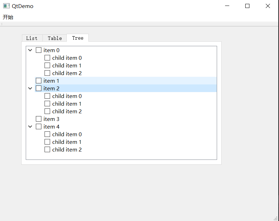Image resolution: width=279 pixels, height=221 pixels.
Task: Check the item 0 checkbox
Action: (x=39, y=50)
